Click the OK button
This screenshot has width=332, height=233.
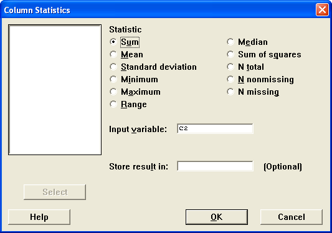[x=217, y=217]
